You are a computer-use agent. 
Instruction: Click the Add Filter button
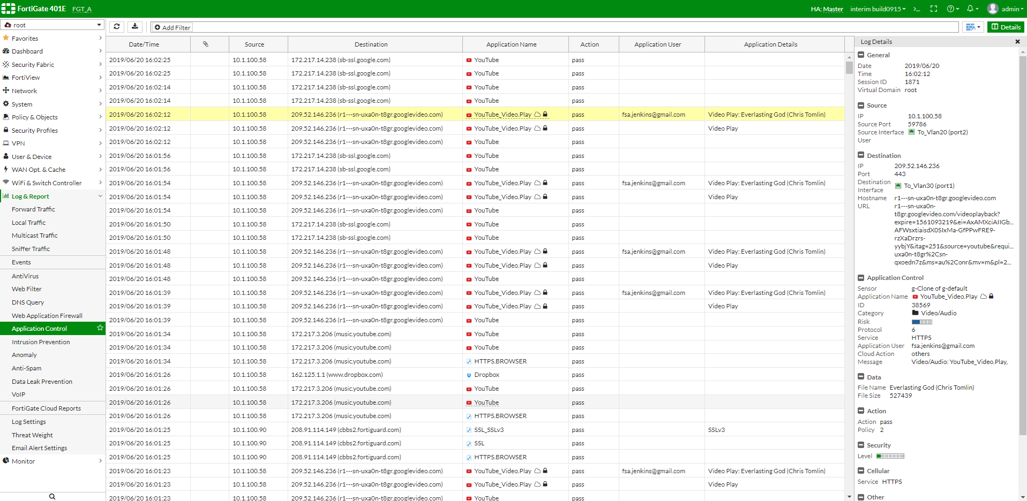pyautogui.click(x=173, y=27)
